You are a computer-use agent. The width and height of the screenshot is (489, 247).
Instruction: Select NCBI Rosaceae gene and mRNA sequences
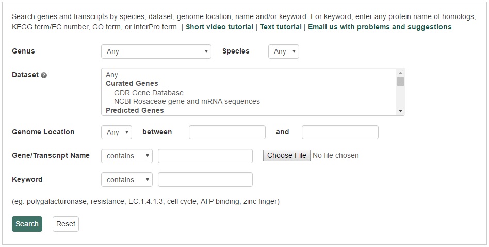[x=187, y=101]
